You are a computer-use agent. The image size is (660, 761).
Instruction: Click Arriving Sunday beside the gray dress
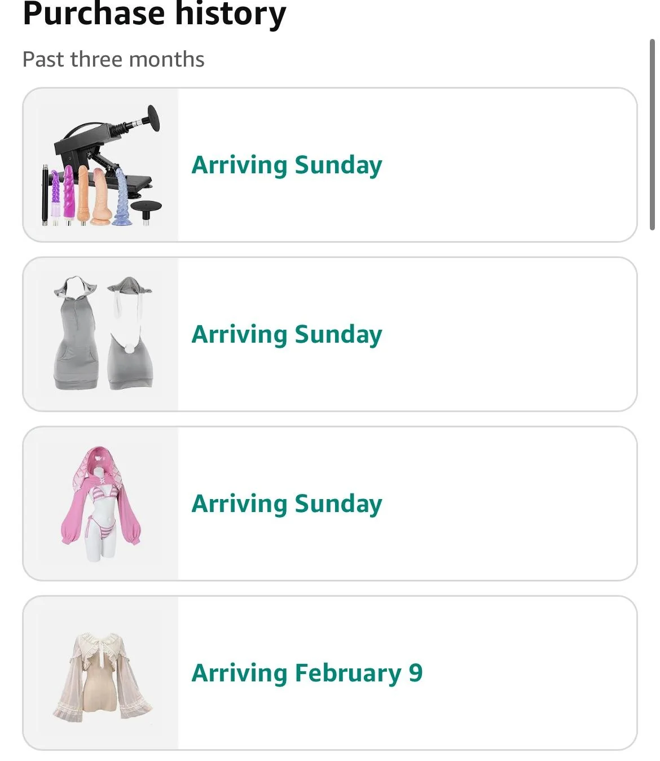287,334
